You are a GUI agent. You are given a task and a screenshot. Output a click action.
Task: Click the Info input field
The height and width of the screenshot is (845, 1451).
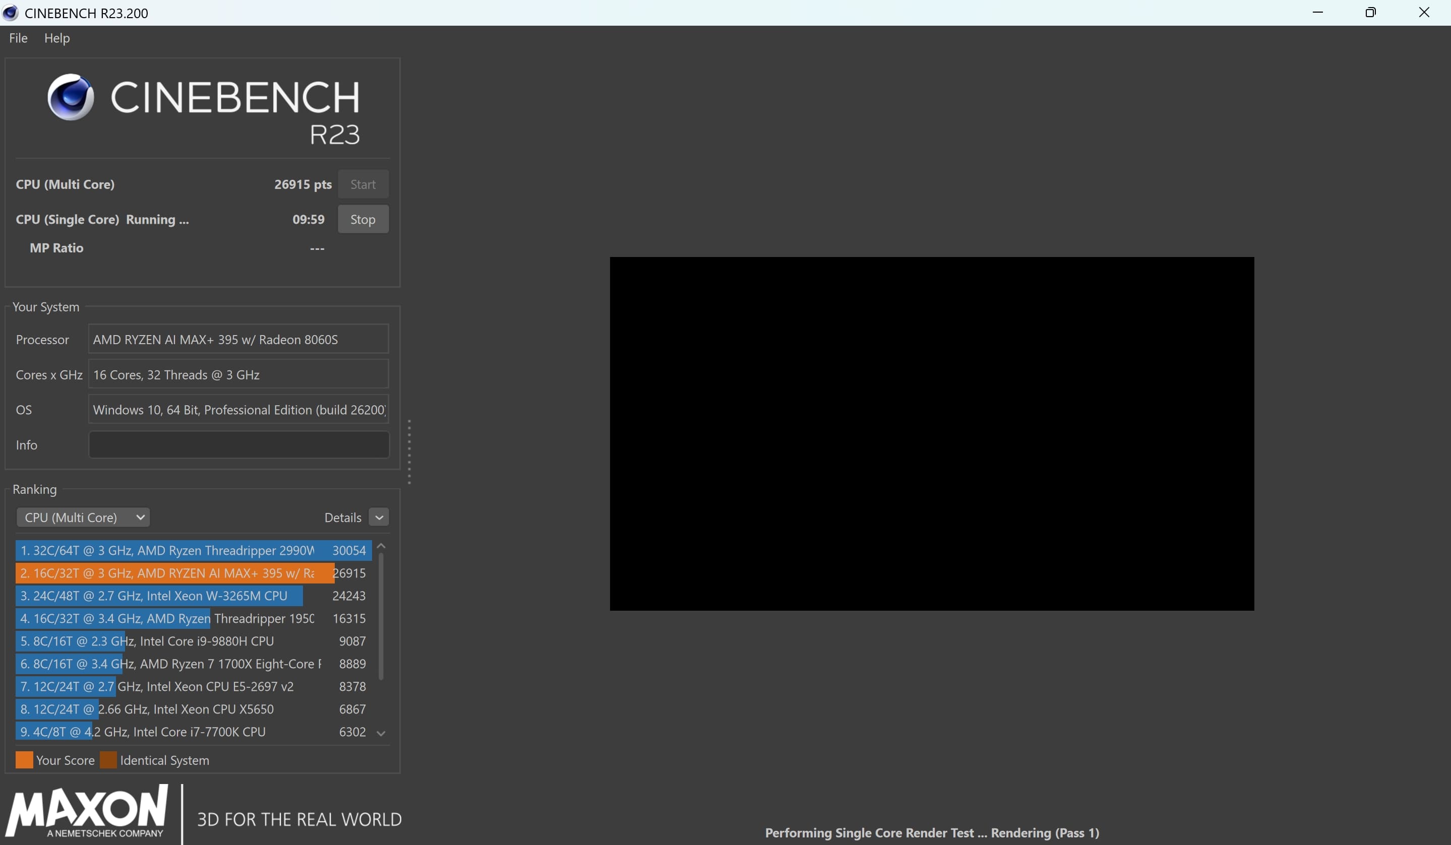point(238,445)
